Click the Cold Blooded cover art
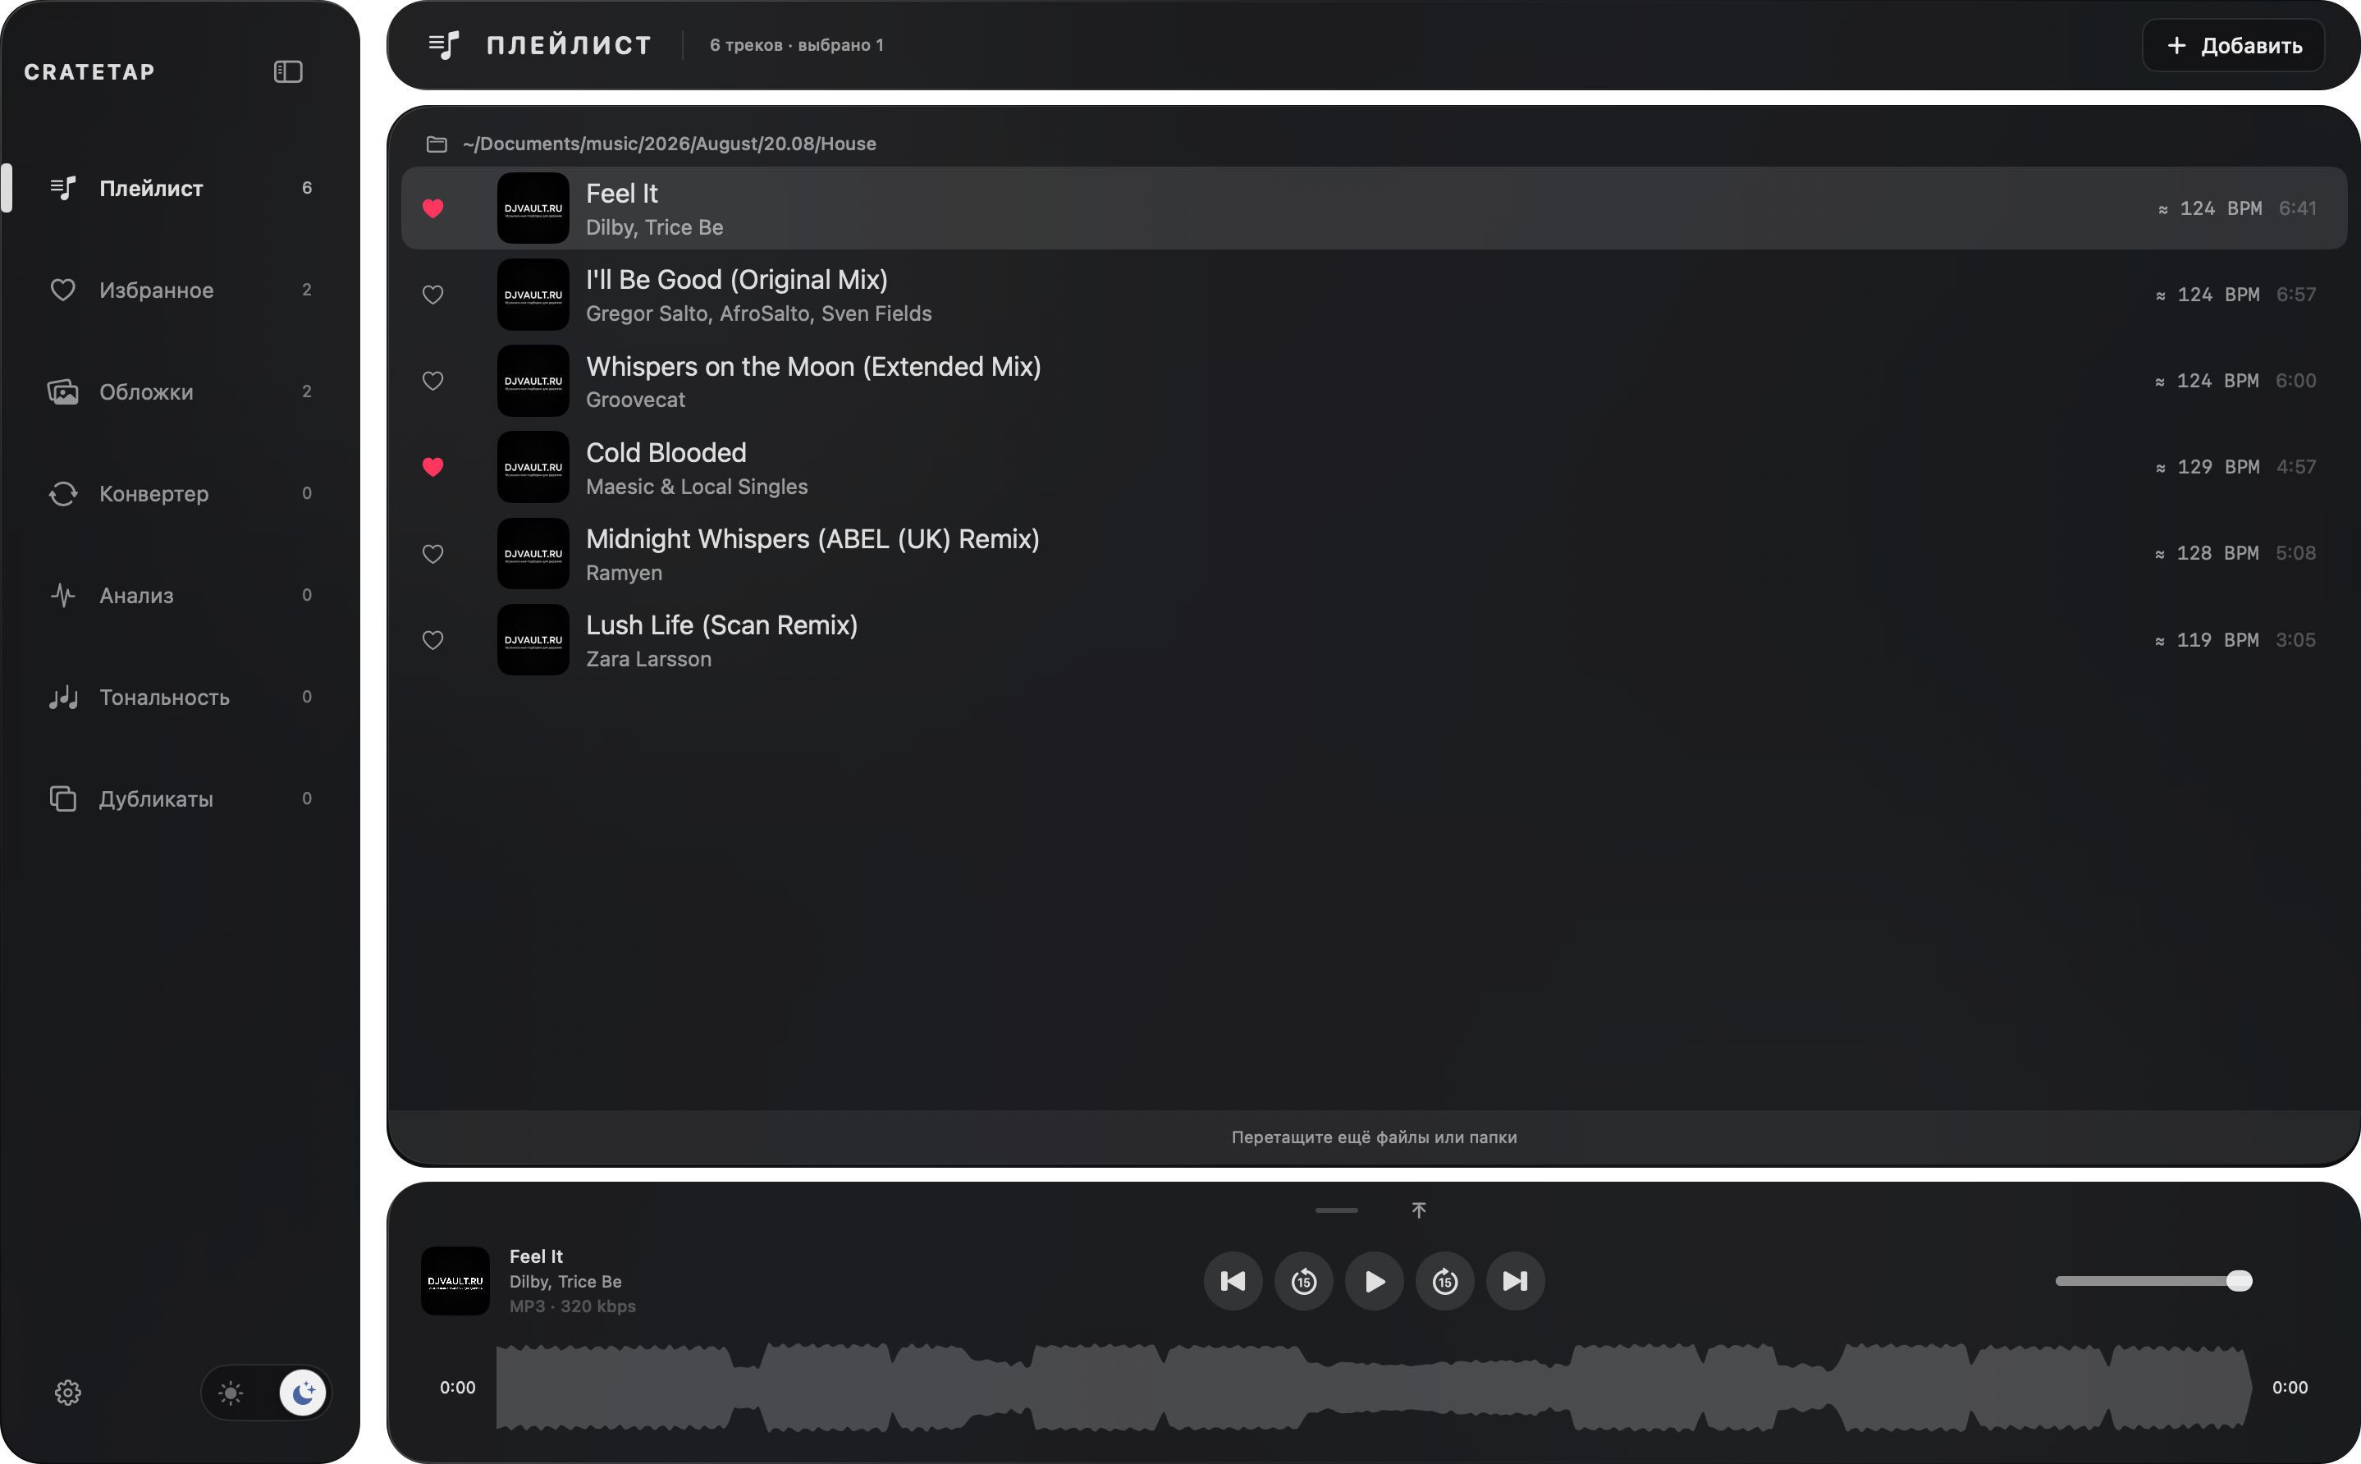This screenshot has height=1464, width=2361. (x=533, y=467)
